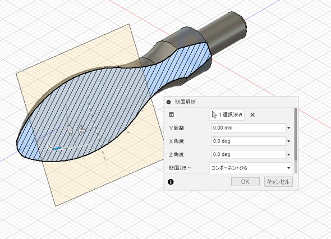Click the dialog's vertical scrollbar
Viewport: 331px width, 239px height.
(x=296, y=134)
